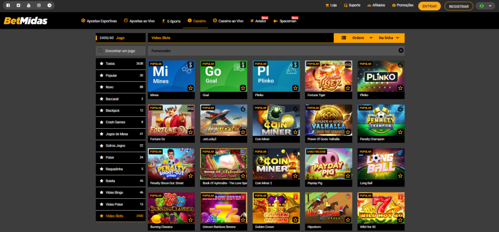
Task: Select the Video Poker category
Action: tap(121, 204)
